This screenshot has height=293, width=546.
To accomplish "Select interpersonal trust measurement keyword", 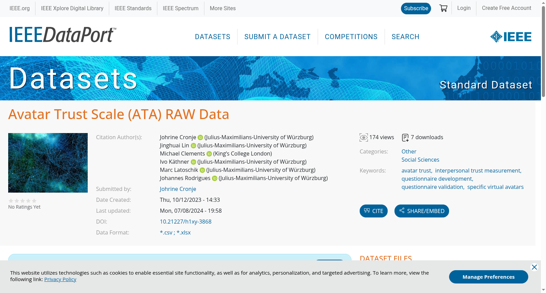I will point(478,170).
